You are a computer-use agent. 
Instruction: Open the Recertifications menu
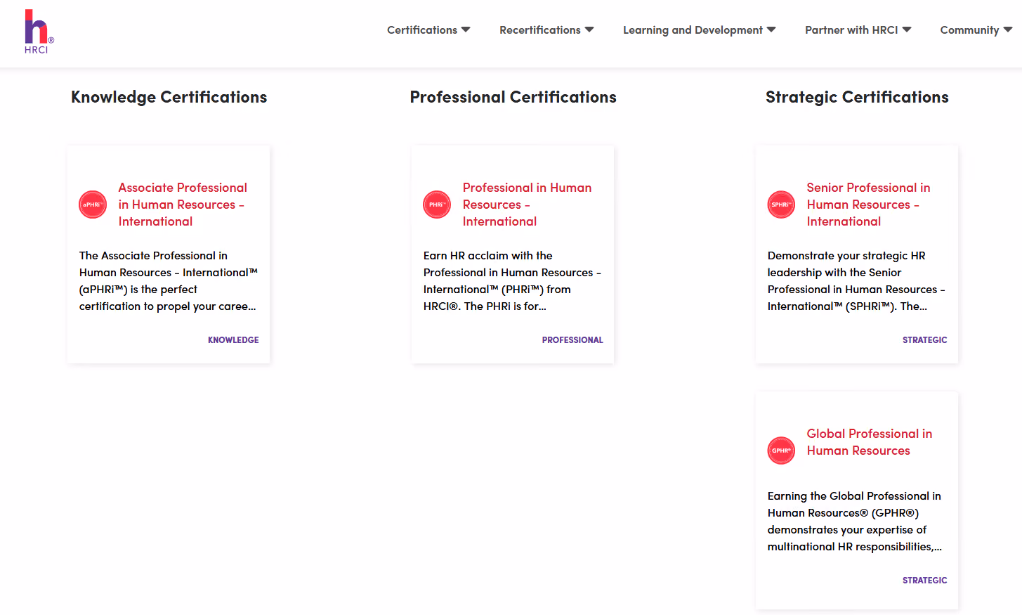546,30
